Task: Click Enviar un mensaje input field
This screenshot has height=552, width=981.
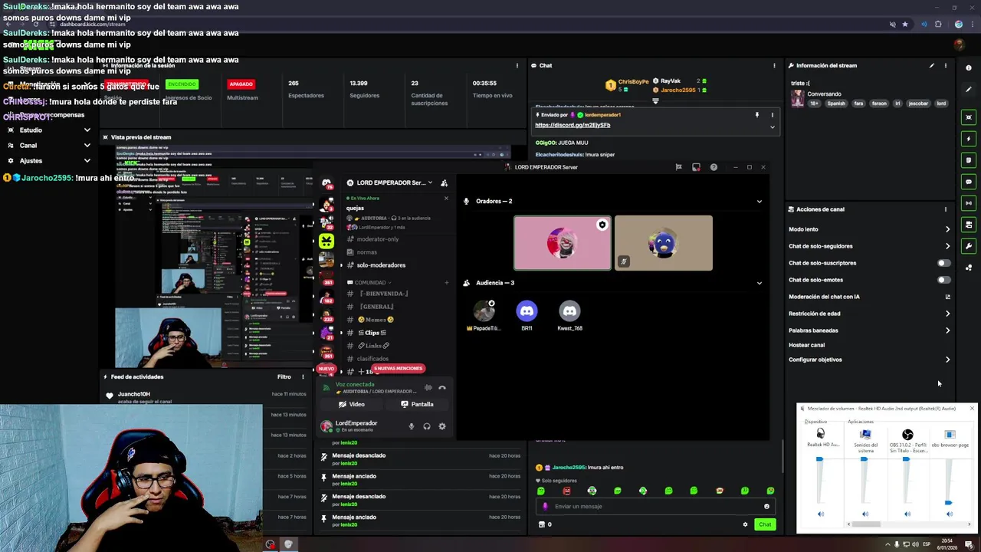Action: (655, 506)
